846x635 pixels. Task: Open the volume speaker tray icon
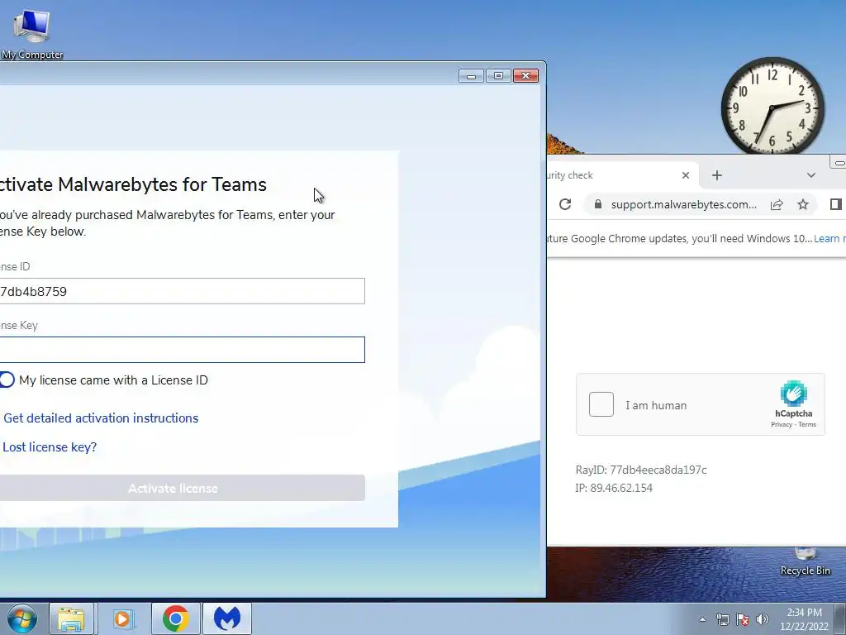(x=763, y=619)
